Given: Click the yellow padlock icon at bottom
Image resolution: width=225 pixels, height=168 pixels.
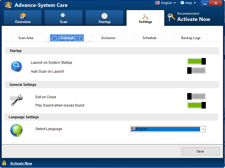Looking at the screenshot, I should point(4,163).
